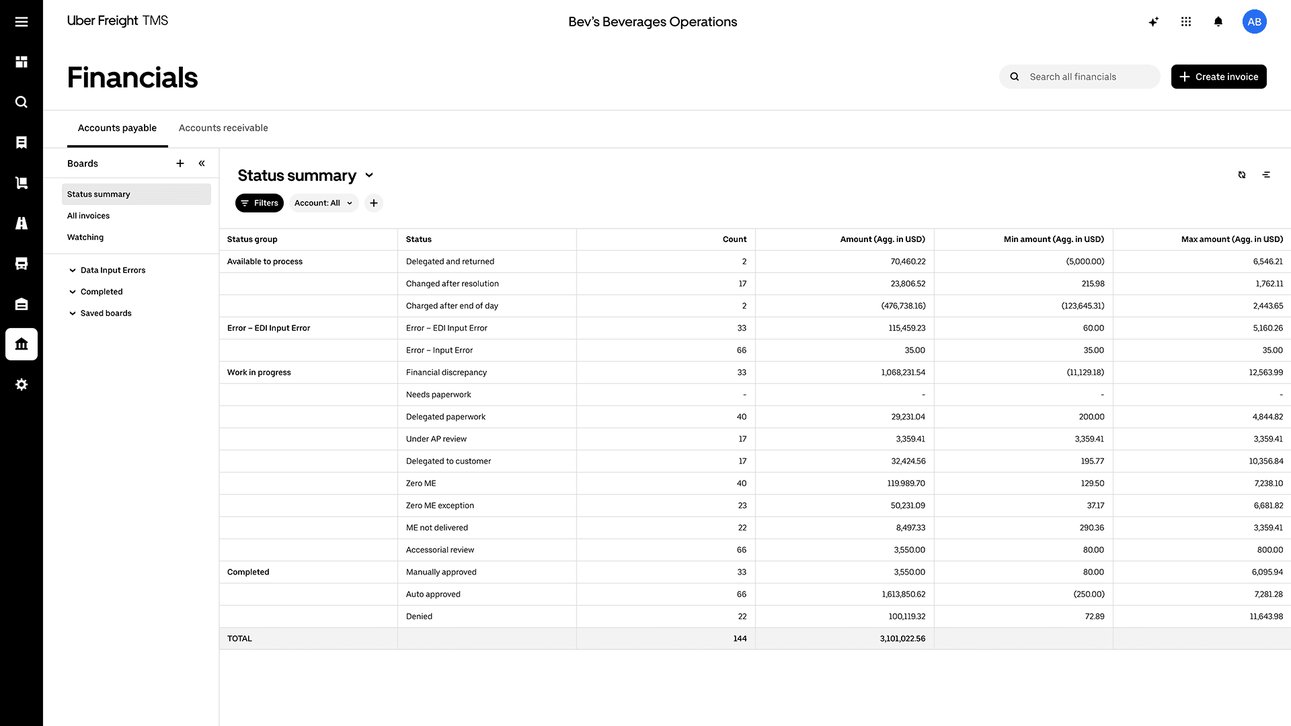This screenshot has width=1291, height=726.
Task: Click the Create invoice button
Action: point(1218,77)
